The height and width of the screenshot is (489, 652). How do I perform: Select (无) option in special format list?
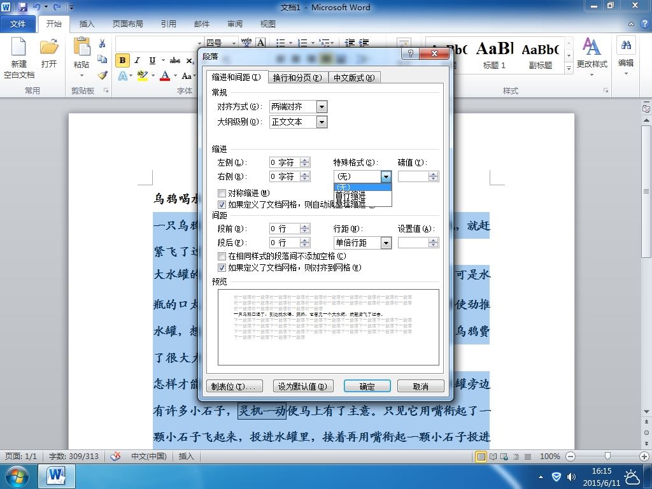click(x=362, y=187)
